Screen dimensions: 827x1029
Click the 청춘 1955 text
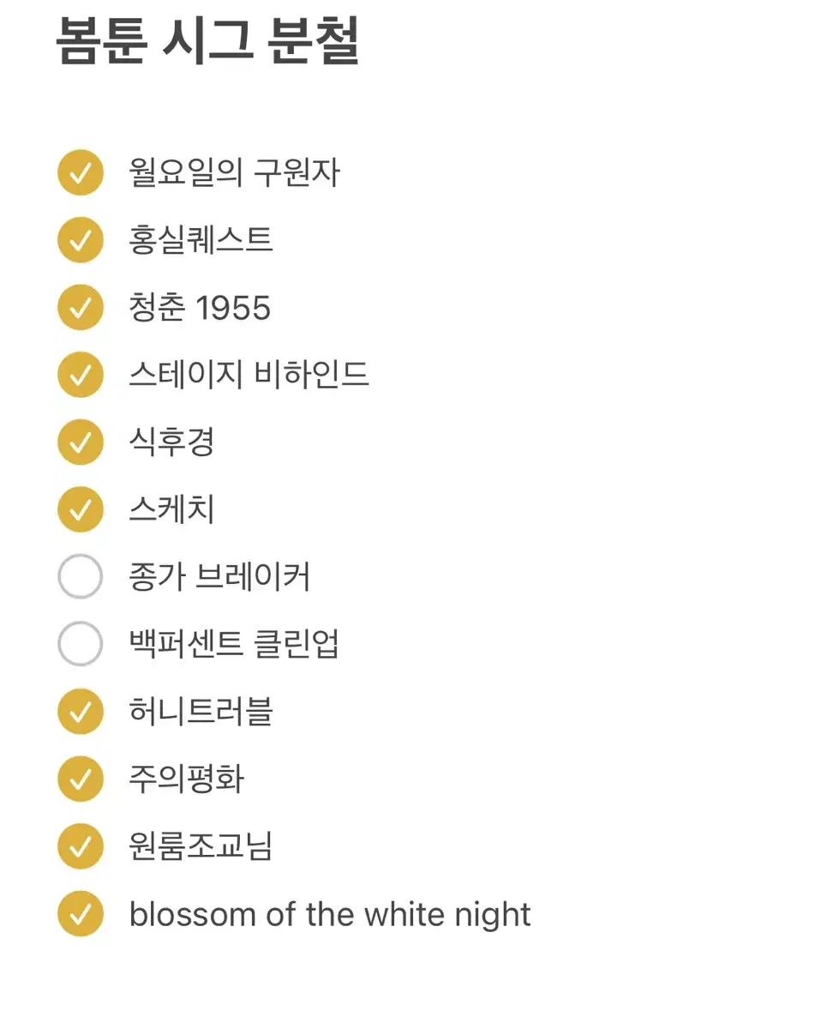point(200,308)
